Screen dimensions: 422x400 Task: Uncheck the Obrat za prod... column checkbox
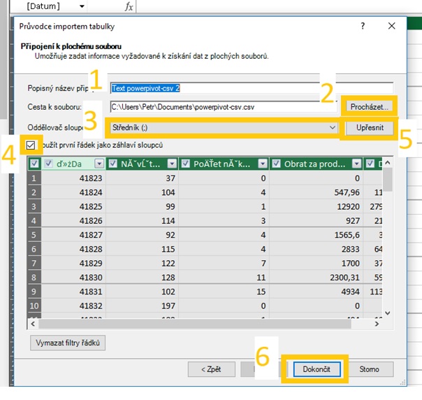pos(276,164)
